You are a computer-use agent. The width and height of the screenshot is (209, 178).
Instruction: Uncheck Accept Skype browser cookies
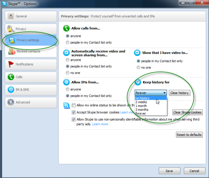[x=74, y=113]
